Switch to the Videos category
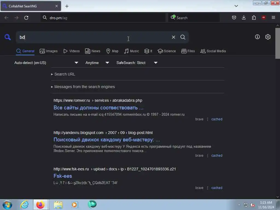 (x=71, y=51)
